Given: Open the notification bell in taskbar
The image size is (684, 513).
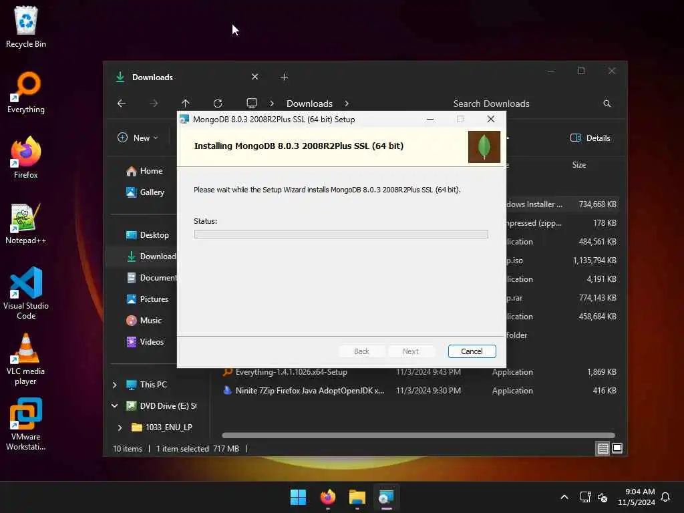Looking at the screenshot, I should point(665,497).
